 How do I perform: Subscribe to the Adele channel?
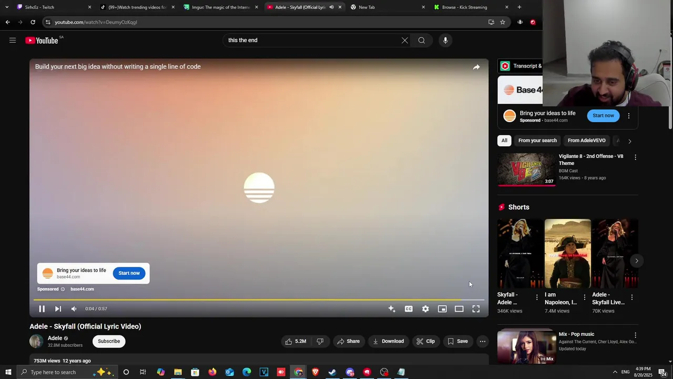click(109, 341)
